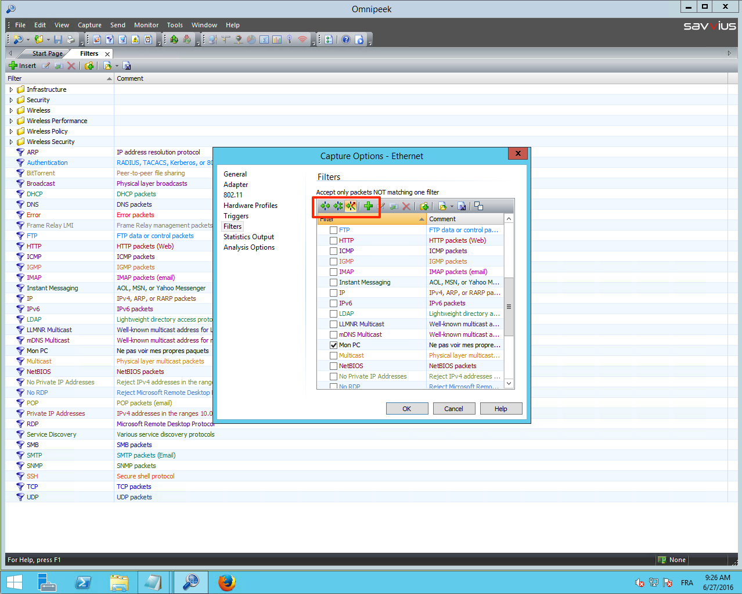The image size is (742, 594).
Task: Click the red X Delete filter icon in dialog
Action: 406,206
